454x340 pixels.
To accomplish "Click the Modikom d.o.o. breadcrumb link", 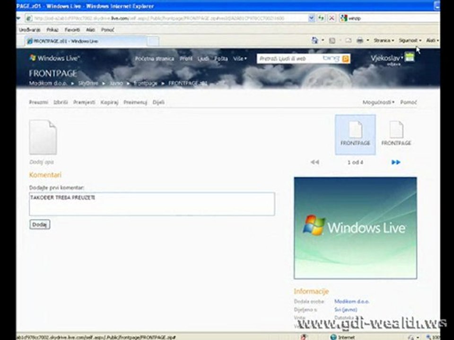I will coord(48,83).
